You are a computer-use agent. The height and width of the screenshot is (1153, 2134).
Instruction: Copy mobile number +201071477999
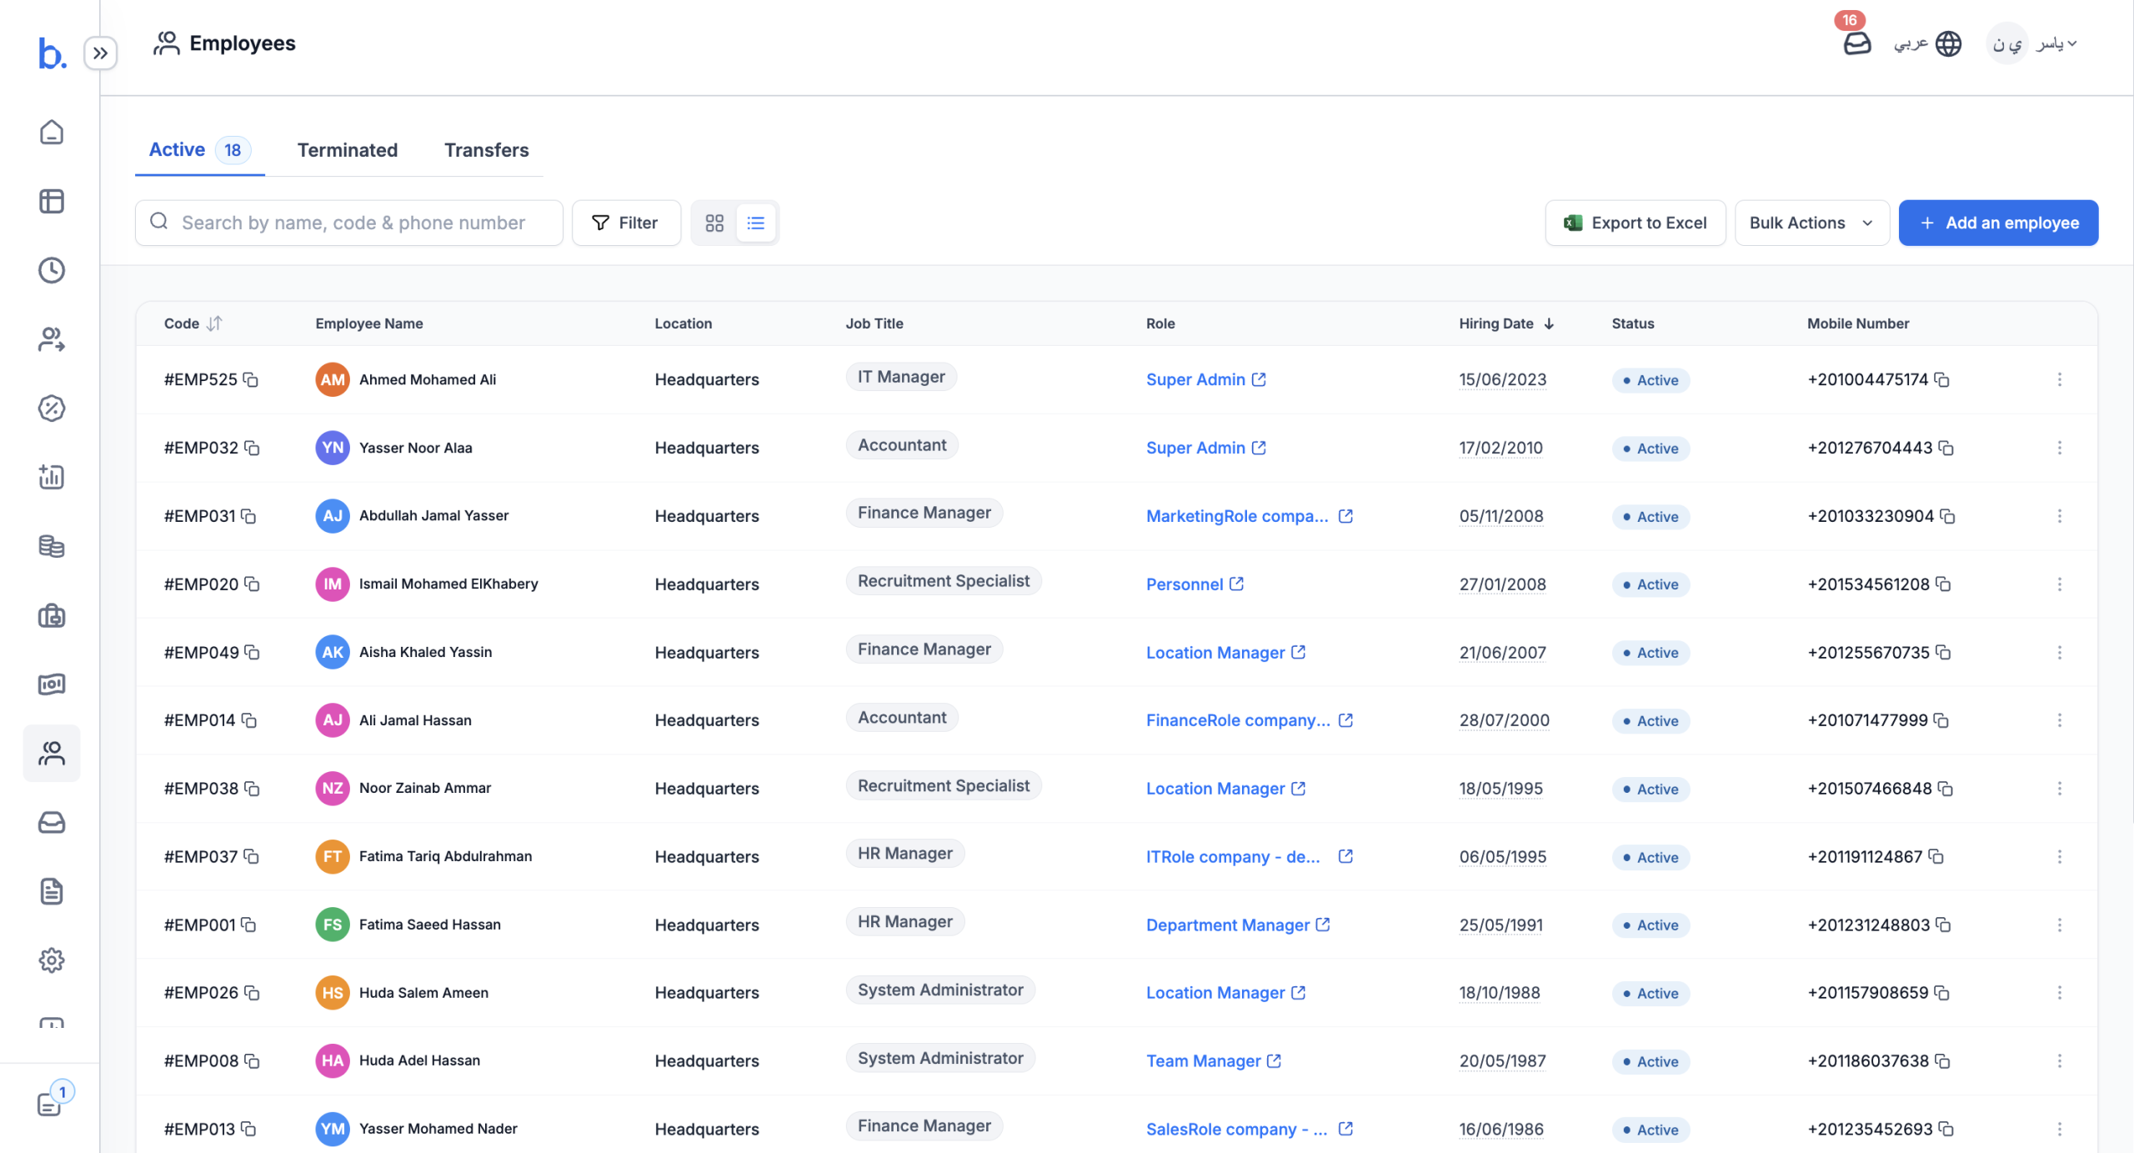point(1941,720)
